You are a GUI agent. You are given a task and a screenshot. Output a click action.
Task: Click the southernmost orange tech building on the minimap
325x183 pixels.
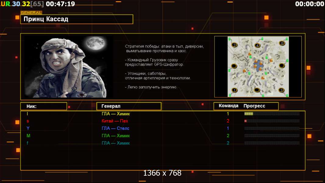(x=263, y=78)
